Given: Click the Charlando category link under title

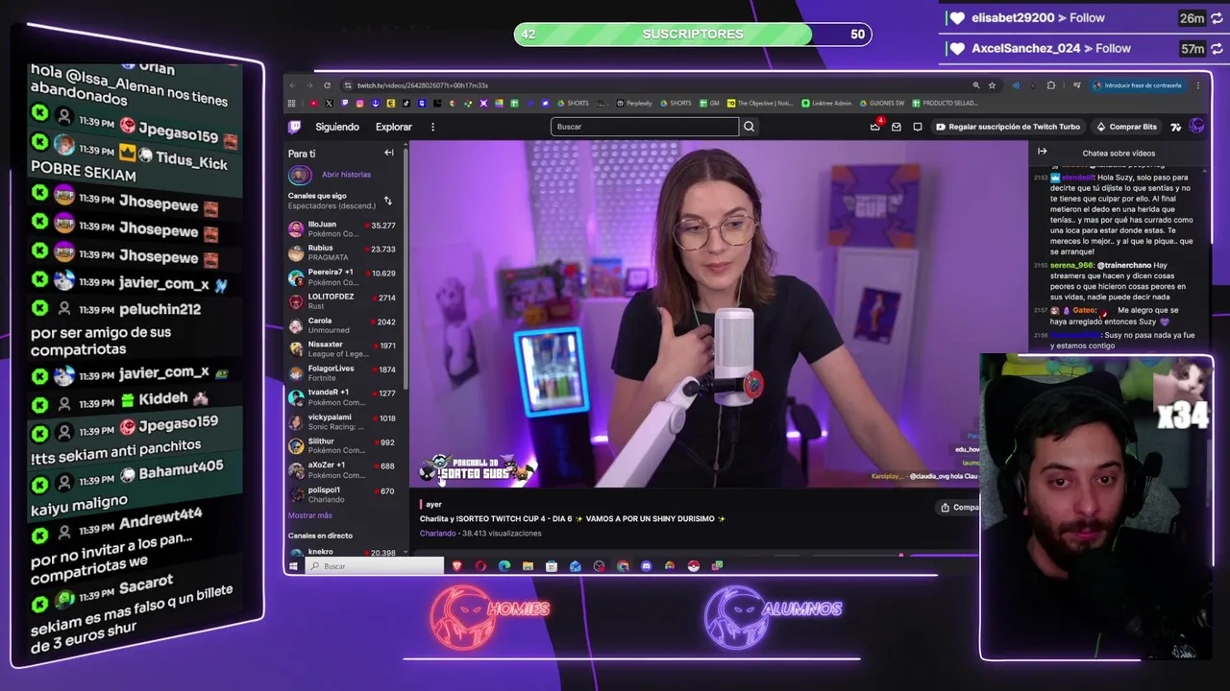Looking at the screenshot, I should (x=437, y=534).
